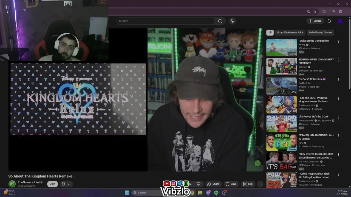The height and width of the screenshot is (197, 351).
Task: Click the video title 'So About The Kingdom Hearts Remake...'
Action: (42, 176)
